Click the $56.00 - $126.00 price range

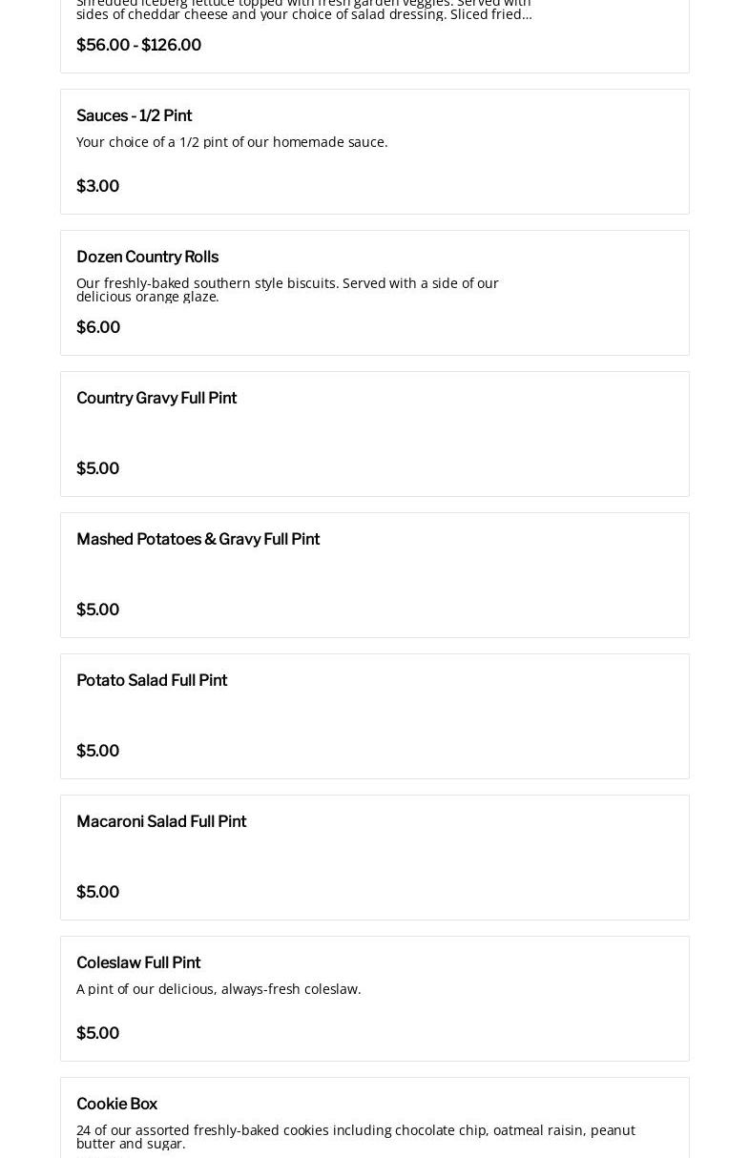pyautogui.click(x=138, y=45)
